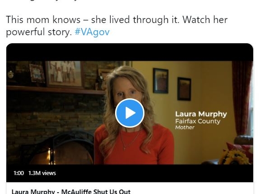The width and height of the screenshot is (260, 194).
Task: Click the upper framed picture on yellow wall
Action: coord(161,81)
